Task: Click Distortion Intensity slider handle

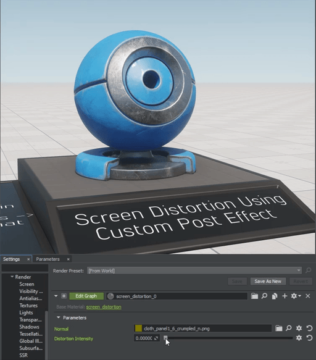Action: pyautogui.click(x=165, y=338)
